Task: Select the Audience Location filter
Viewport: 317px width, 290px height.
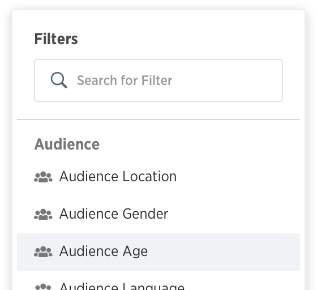Action: pos(158,177)
